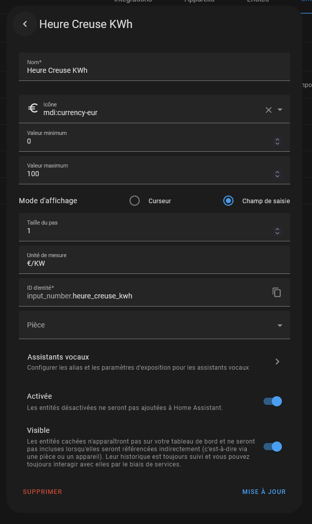Copy the entity ID to clipboard
This screenshot has width=312, height=524.
(x=277, y=292)
